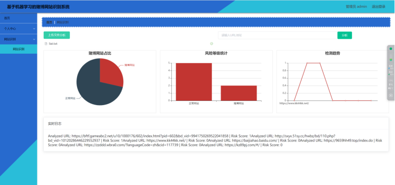
Task: Click the 赌博网站 pie chart label
Action: click(x=129, y=65)
